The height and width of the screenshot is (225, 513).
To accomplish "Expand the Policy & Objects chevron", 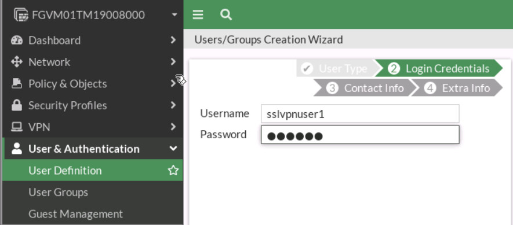I will tap(173, 84).
